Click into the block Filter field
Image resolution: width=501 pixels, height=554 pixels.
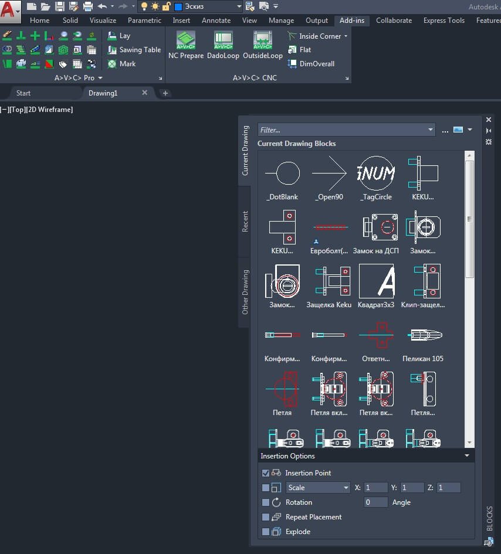pyautogui.click(x=341, y=130)
